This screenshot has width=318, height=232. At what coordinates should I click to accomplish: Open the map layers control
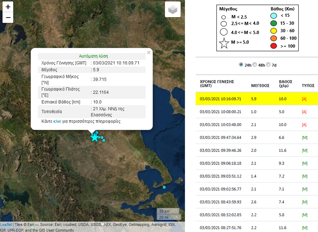pyautogui.click(x=173, y=10)
